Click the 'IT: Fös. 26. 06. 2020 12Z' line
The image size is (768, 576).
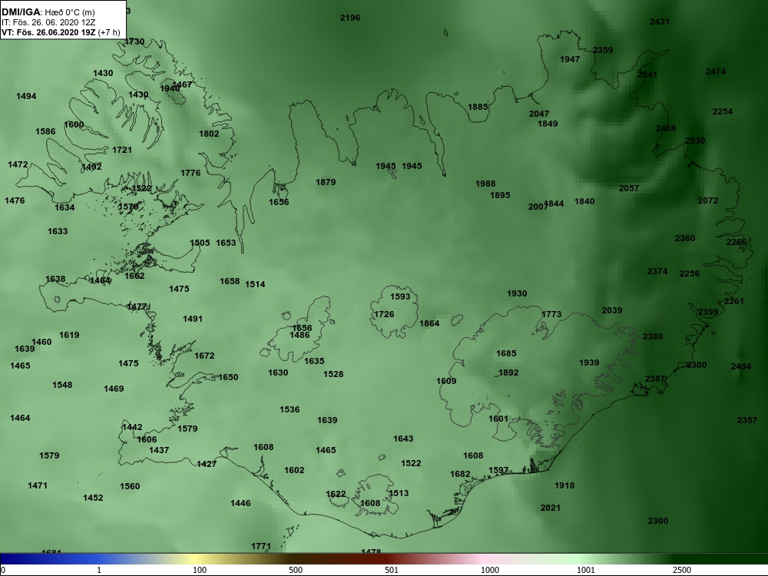tap(48, 22)
